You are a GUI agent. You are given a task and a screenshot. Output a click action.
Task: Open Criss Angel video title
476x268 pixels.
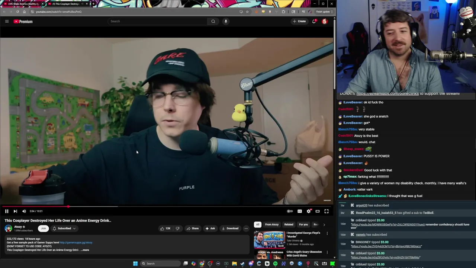pyautogui.click(x=304, y=253)
